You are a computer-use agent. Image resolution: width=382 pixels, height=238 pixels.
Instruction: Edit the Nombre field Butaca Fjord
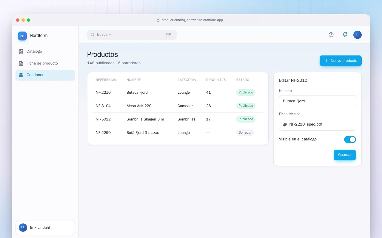(318, 101)
